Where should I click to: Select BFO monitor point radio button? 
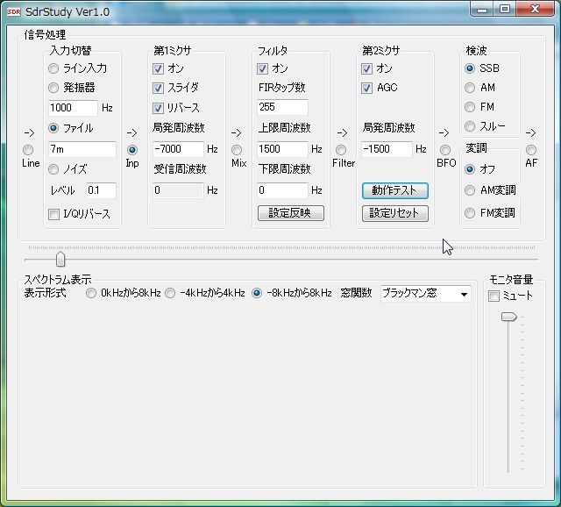point(445,150)
